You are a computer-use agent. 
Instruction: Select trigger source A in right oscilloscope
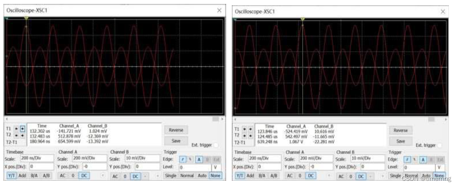pyautogui.click(x=423, y=159)
